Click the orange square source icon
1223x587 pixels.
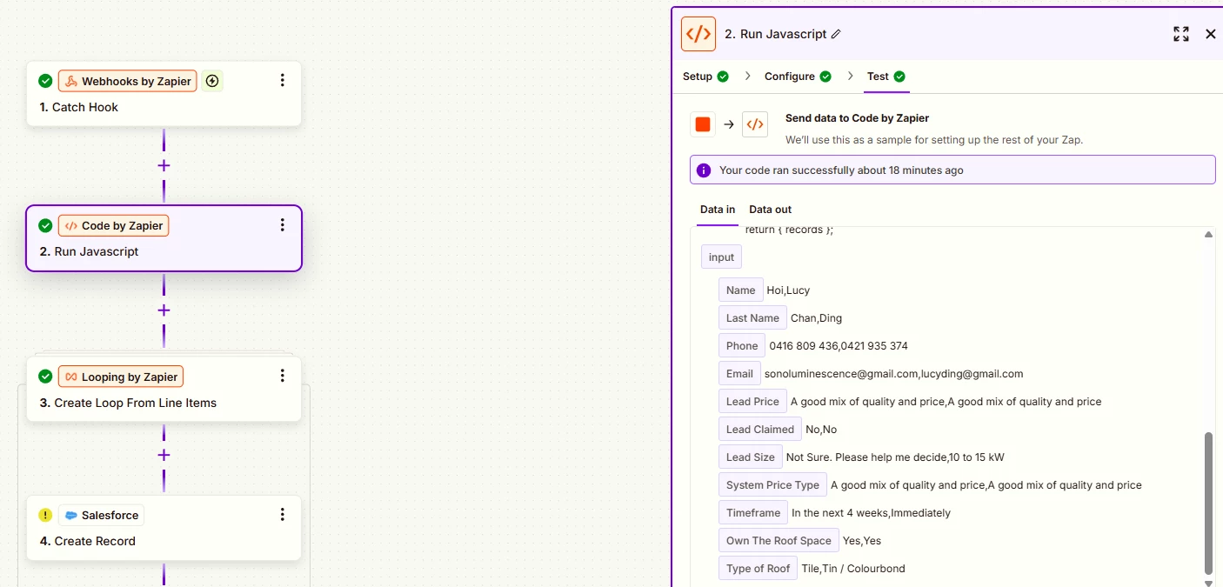(703, 124)
